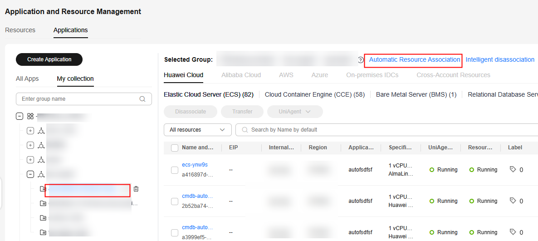Click the application grid icon at tree root
This screenshot has height=241, width=538.
coord(30,116)
